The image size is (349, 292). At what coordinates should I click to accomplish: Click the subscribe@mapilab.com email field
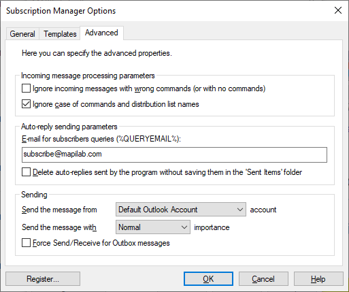(174, 155)
